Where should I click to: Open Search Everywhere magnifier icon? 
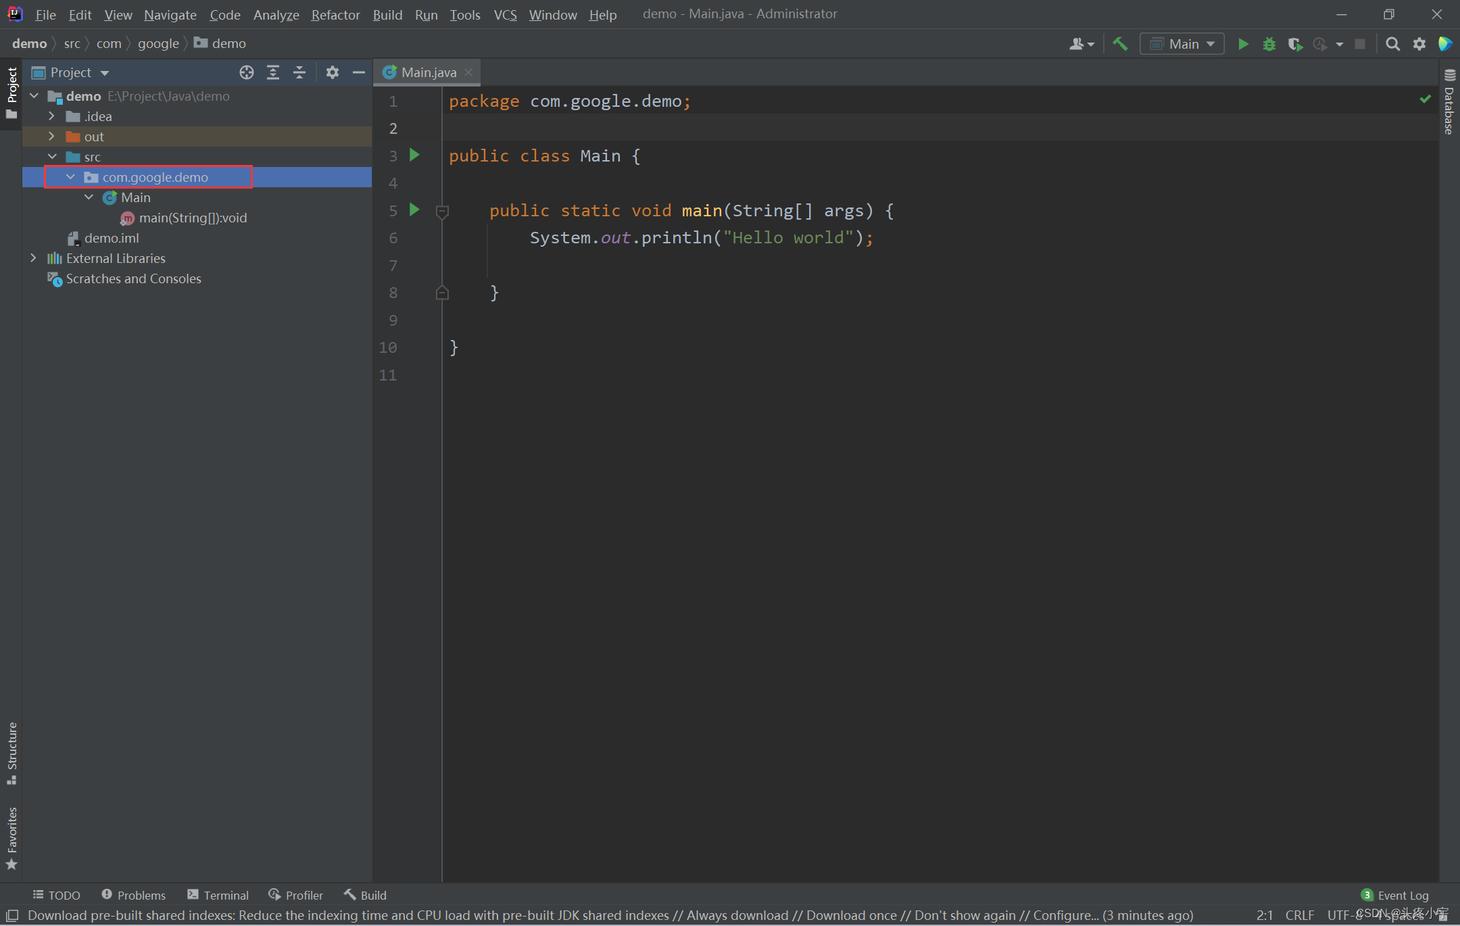click(1392, 44)
